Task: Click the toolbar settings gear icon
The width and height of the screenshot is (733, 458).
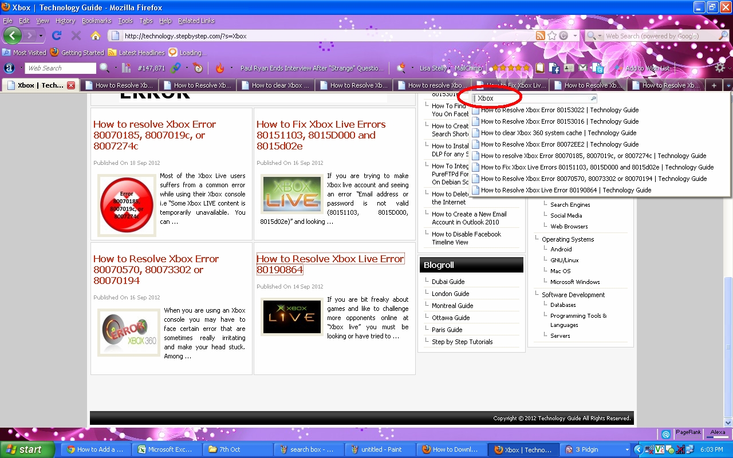Action: [x=720, y=68]
